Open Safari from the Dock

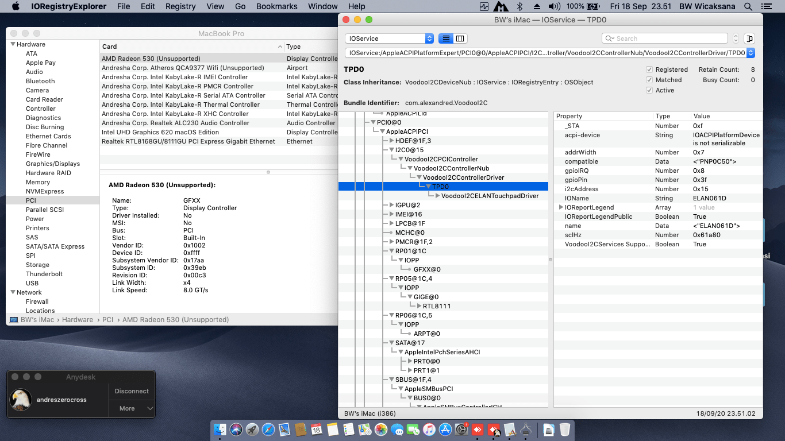pos(268,429)
